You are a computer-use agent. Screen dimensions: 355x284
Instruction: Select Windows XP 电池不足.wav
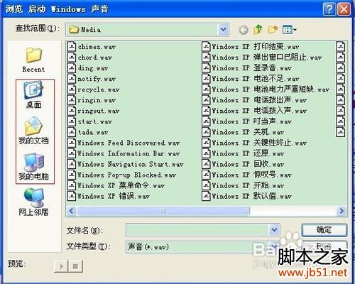click(251, 79)
